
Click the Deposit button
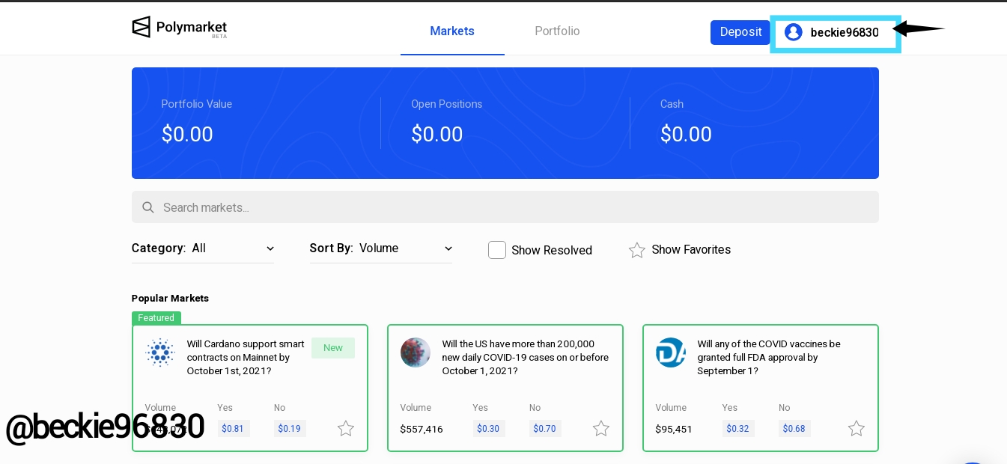(x=740, y=32)
